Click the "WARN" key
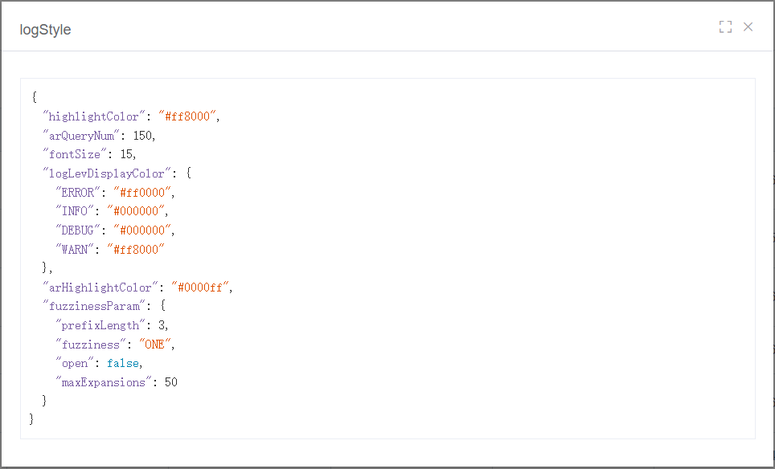775x469 pixels. point(75,249)
